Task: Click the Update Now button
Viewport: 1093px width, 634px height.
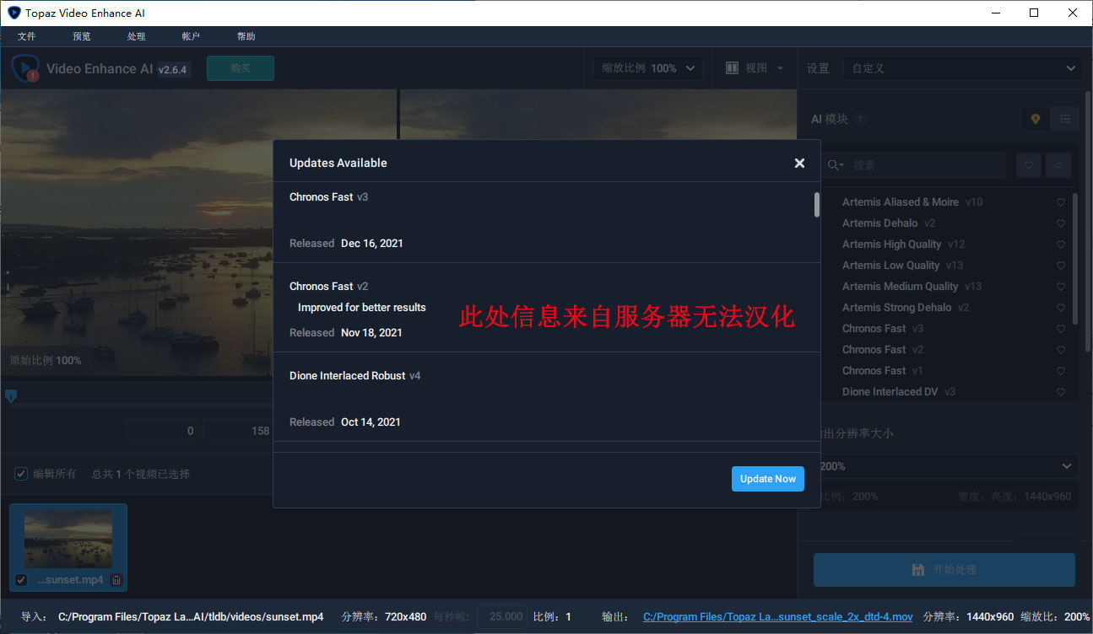Action: (x=768, y=479)
